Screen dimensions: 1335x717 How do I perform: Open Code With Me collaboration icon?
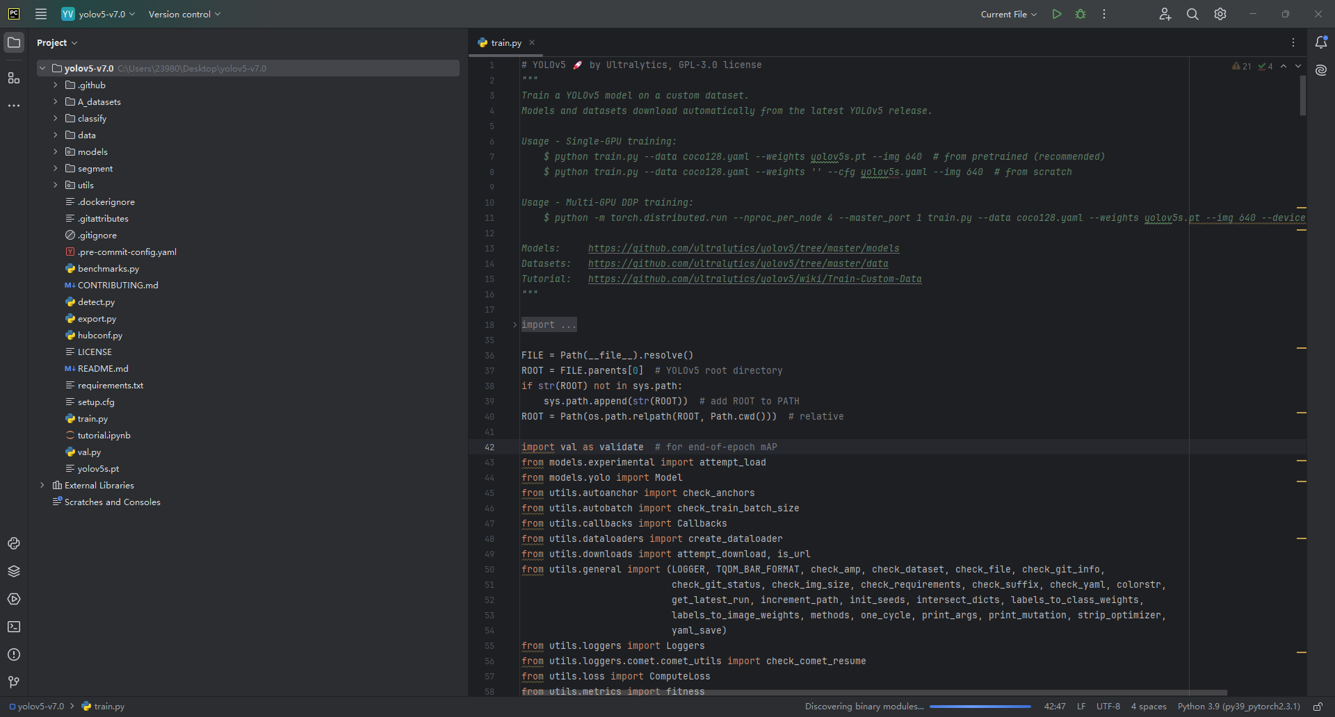(1165, 14)
